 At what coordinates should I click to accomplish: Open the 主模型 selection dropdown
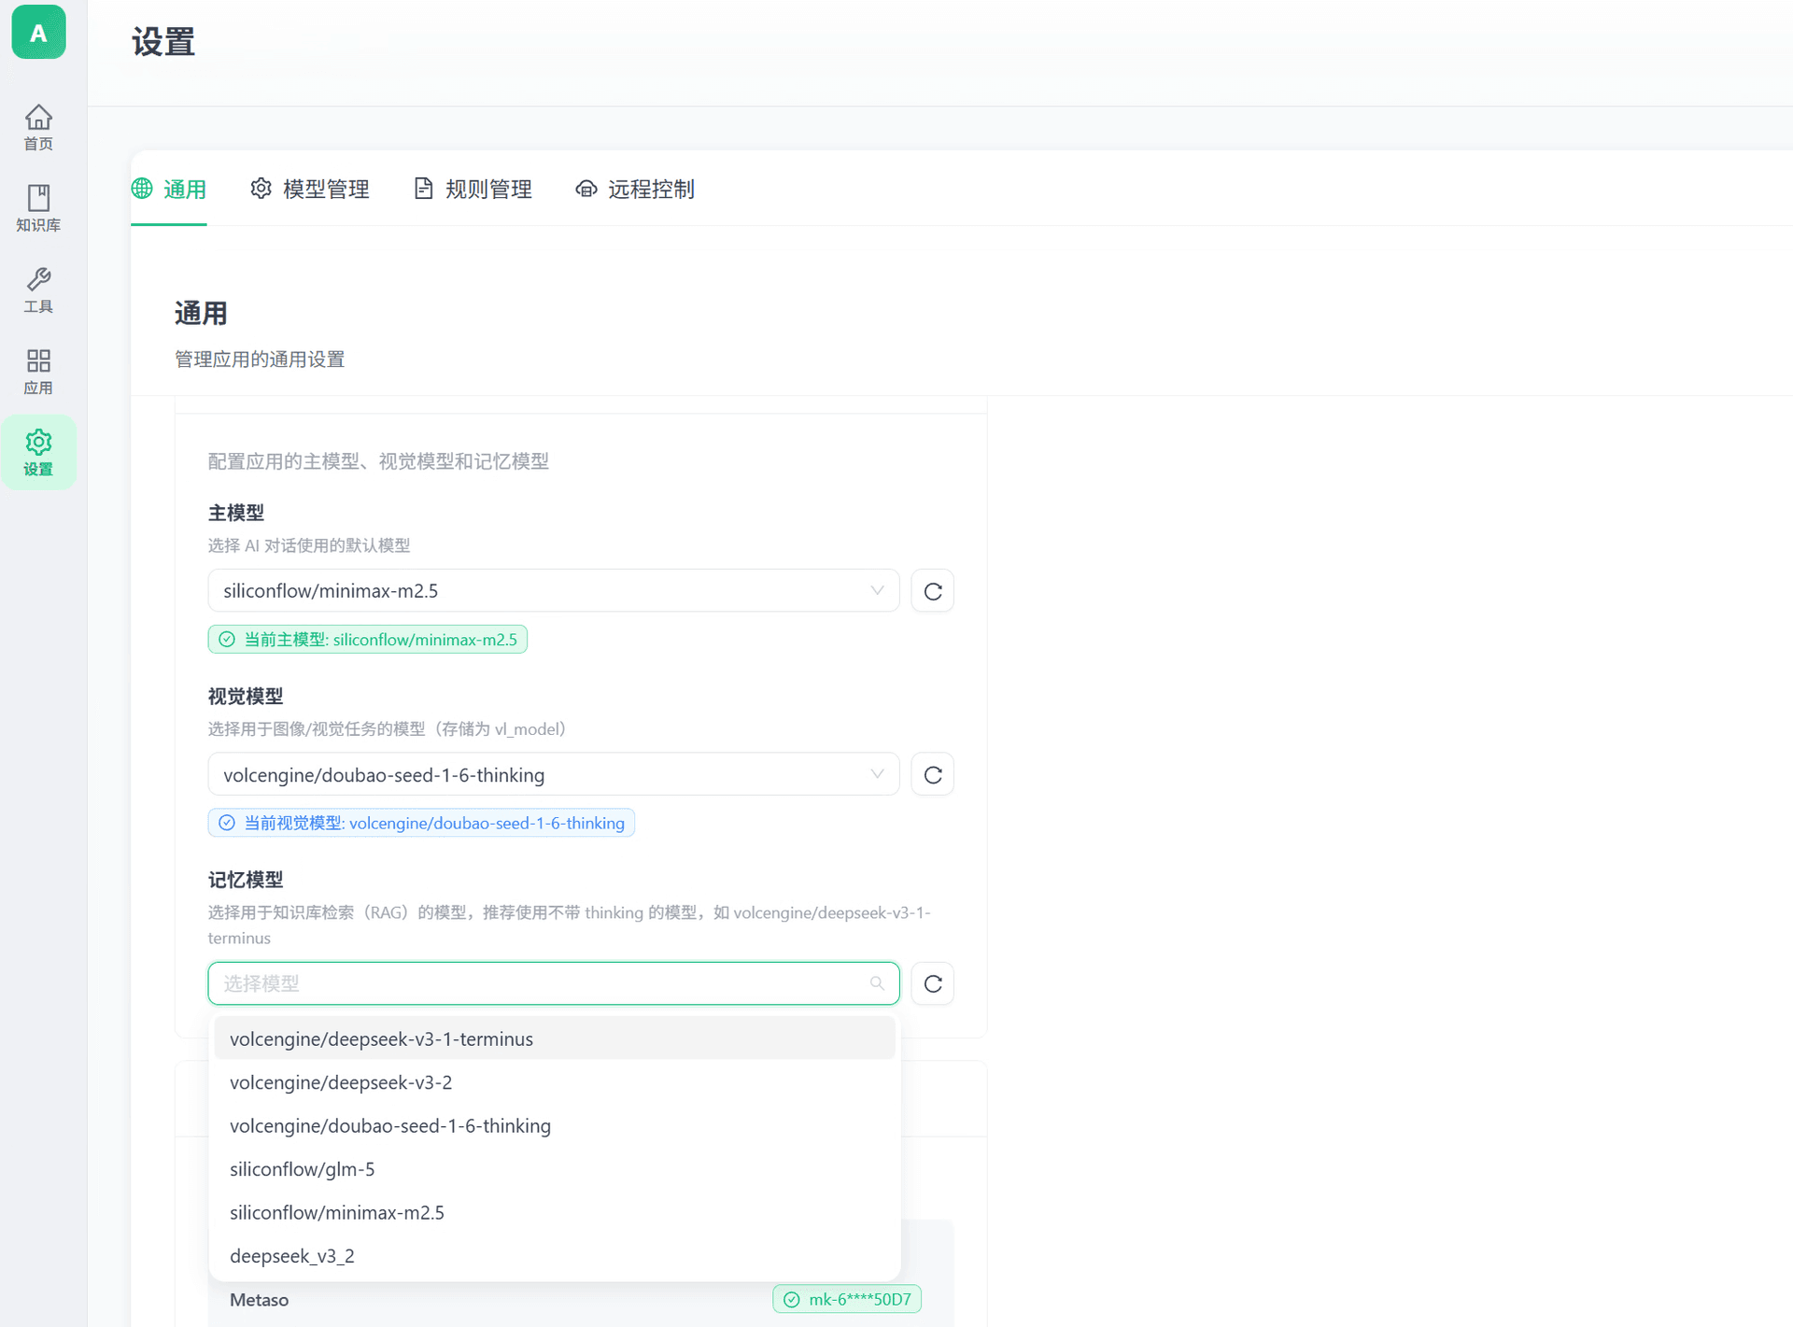pos(553,590)
